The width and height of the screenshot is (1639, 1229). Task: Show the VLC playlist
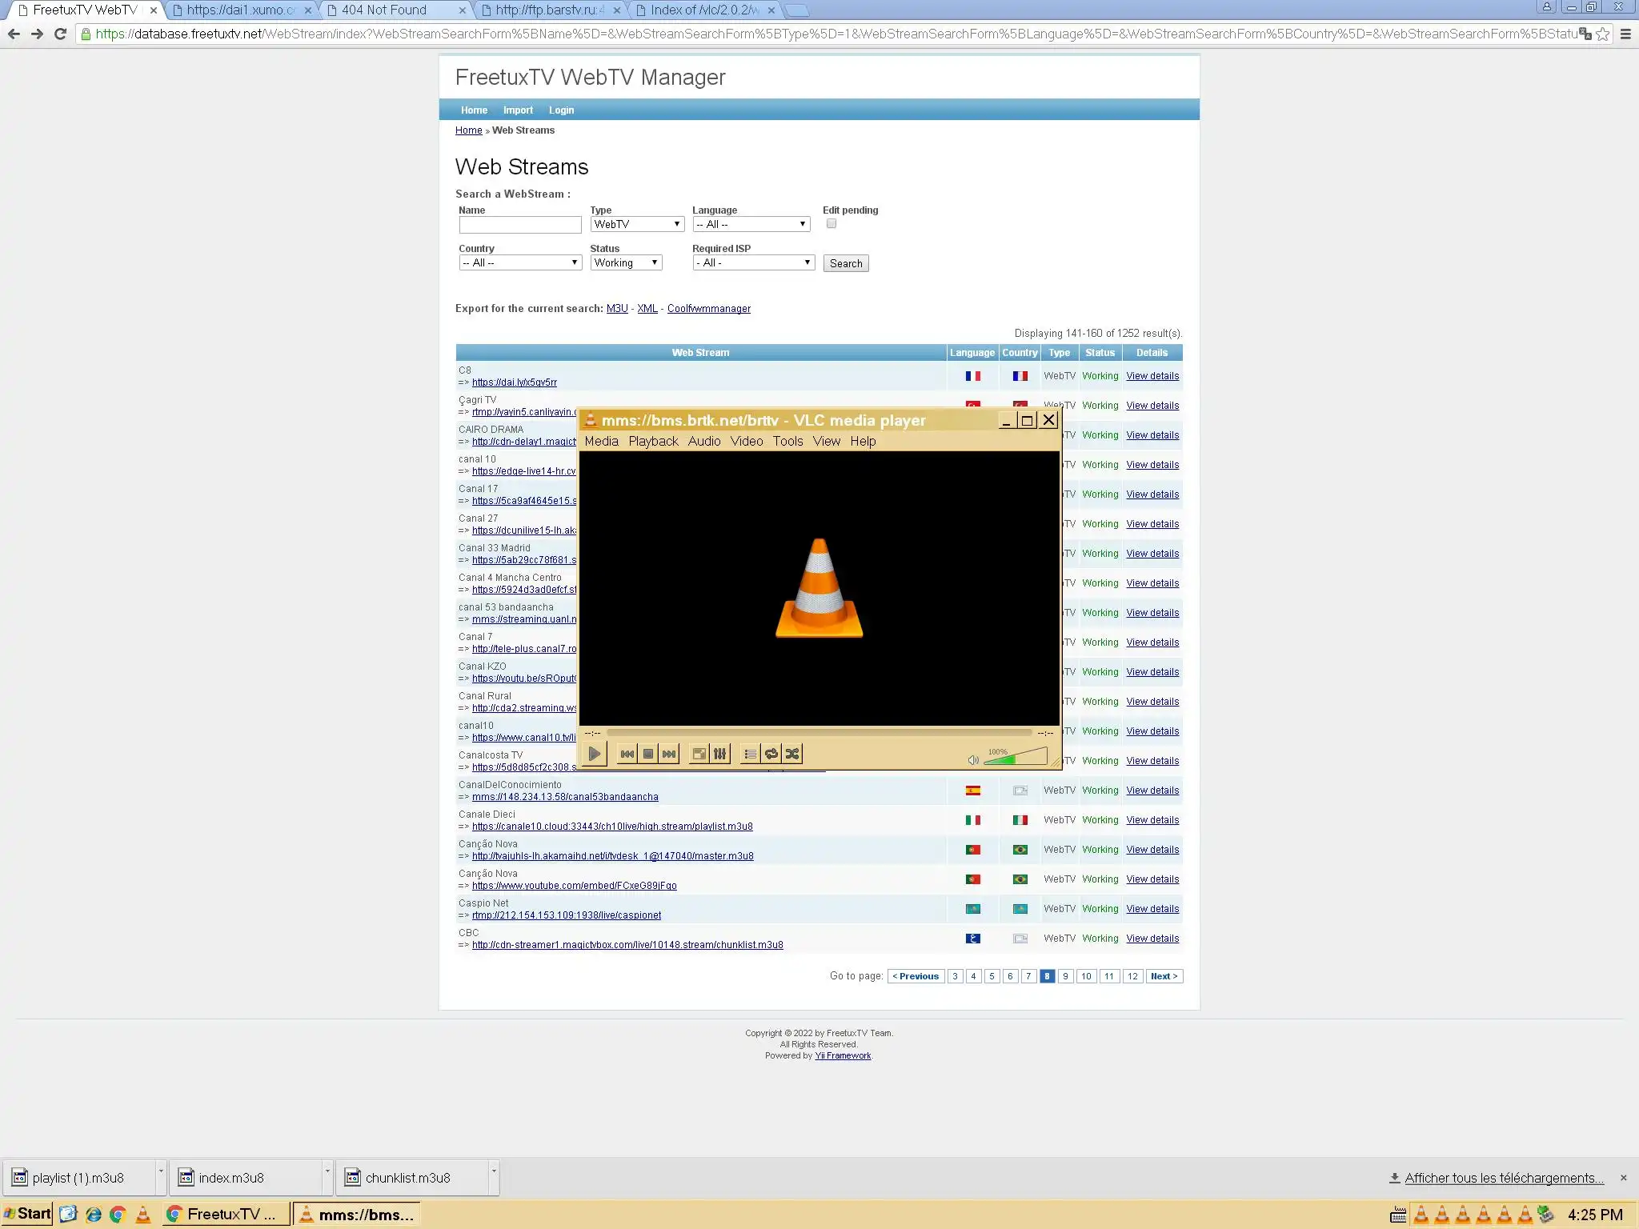750,754
